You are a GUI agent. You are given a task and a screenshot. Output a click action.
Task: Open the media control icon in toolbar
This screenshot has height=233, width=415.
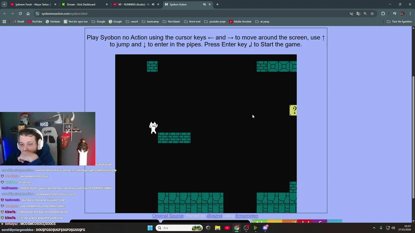click(395, 14)
